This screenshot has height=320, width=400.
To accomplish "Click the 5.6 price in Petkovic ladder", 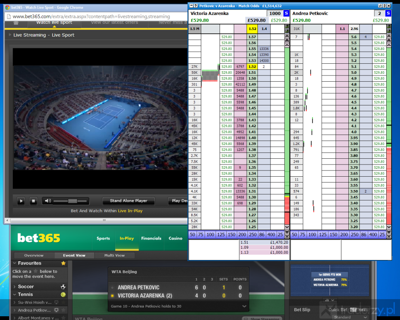I will click(x=354, y=37).
